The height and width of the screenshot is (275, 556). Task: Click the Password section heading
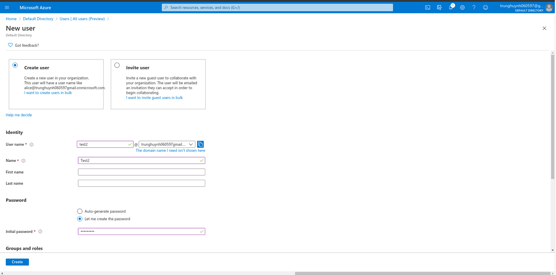tap(16, 200)
